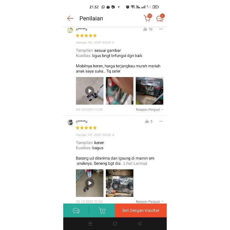Expand review text via Lihat Lainnya
230x230 pixels.
pos(135,163)
